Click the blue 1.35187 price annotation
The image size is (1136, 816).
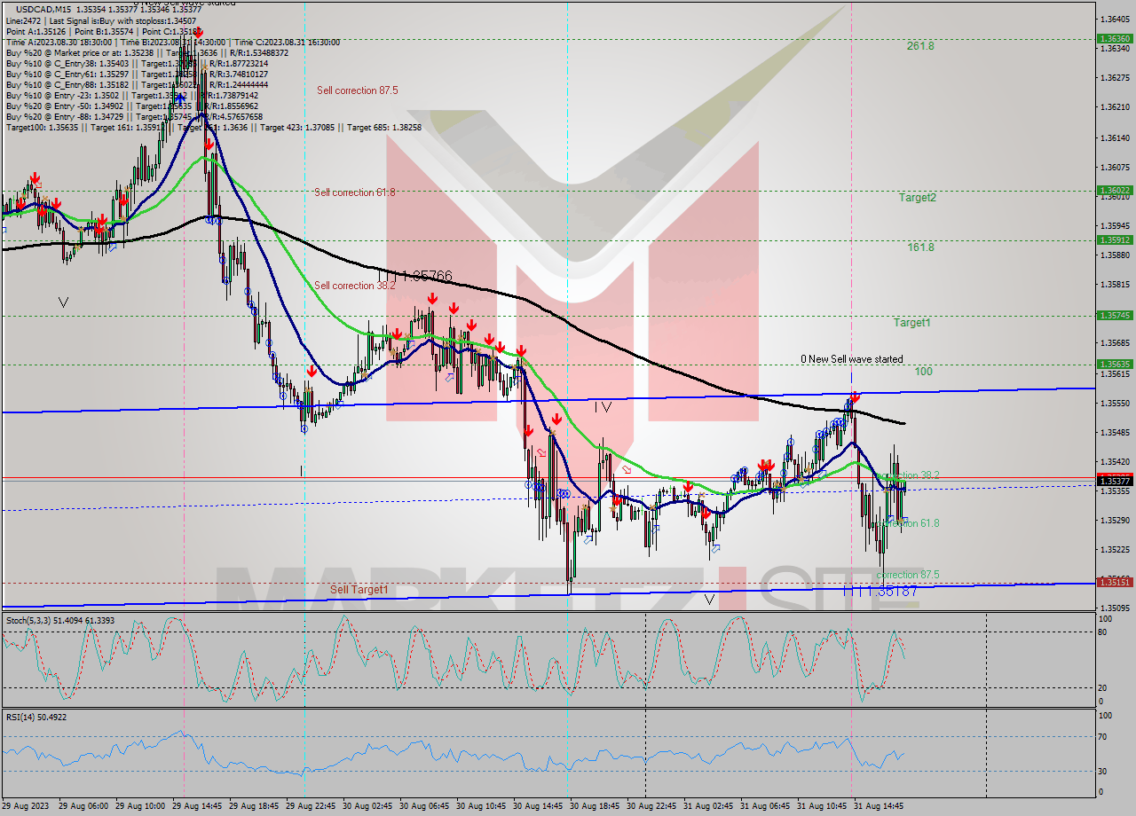coord(891,590)
